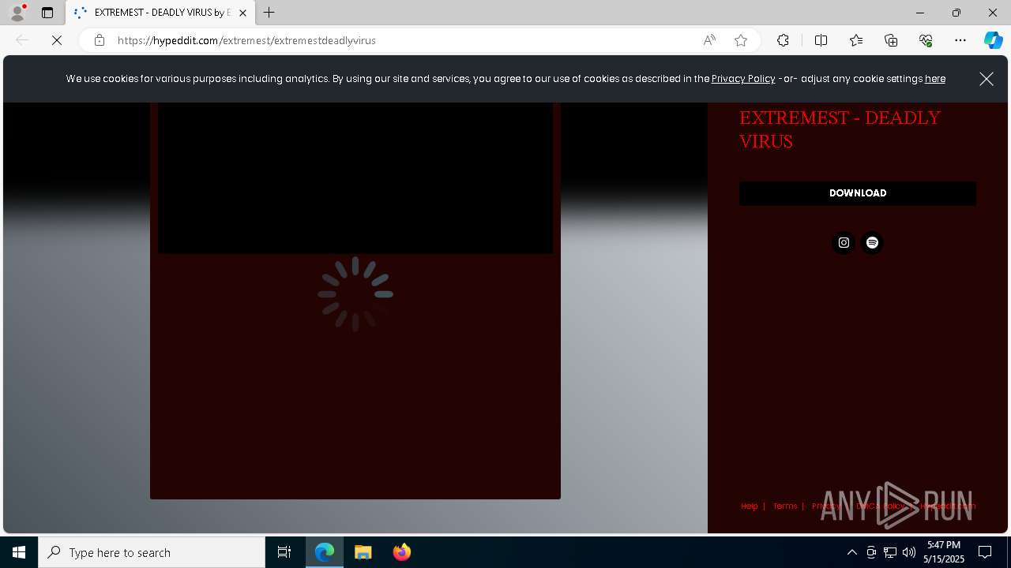Go back to the previous page

22,40
